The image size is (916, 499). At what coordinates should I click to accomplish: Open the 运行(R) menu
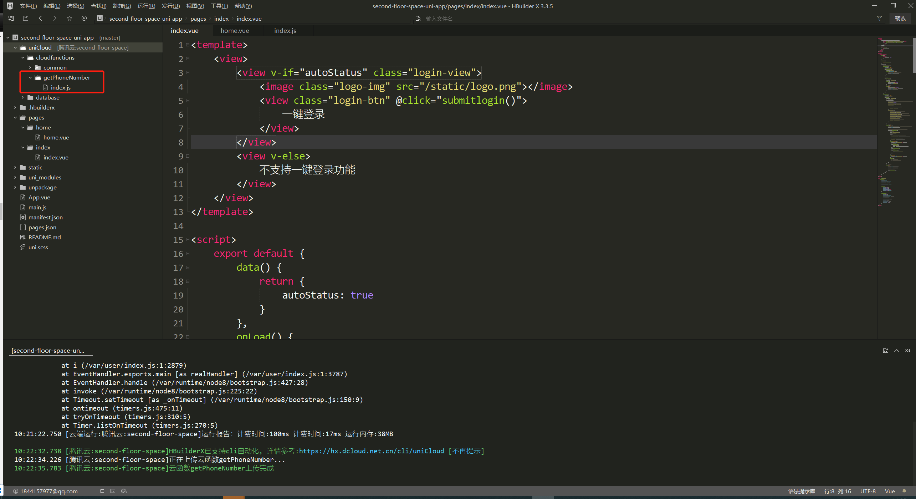(x=146, y=6)
